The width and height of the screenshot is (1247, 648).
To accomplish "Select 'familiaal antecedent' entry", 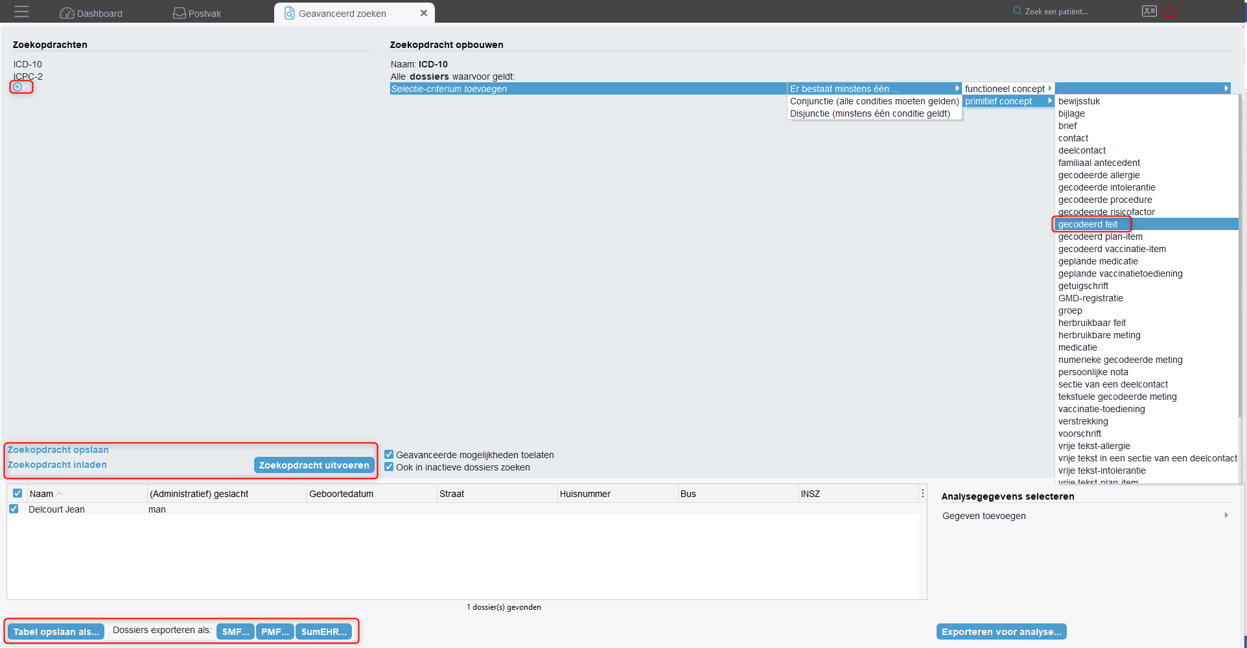I will pyautogui.click(x=1147, y=163).
